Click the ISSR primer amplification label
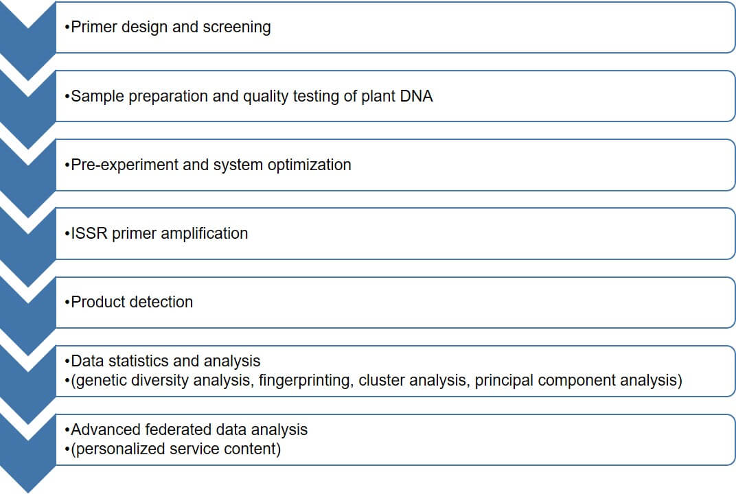Viewport: 736px width, 494px height. (157, 234)
